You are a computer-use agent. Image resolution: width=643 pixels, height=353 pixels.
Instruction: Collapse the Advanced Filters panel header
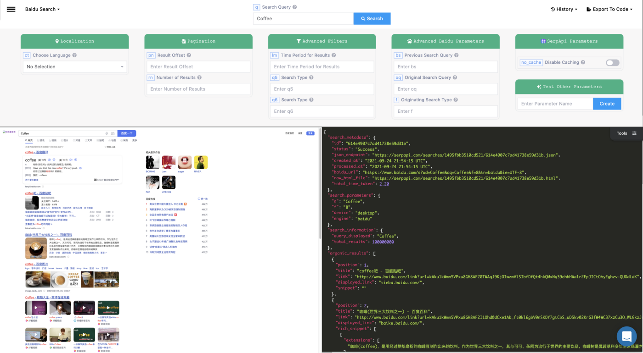click(322, 41)
